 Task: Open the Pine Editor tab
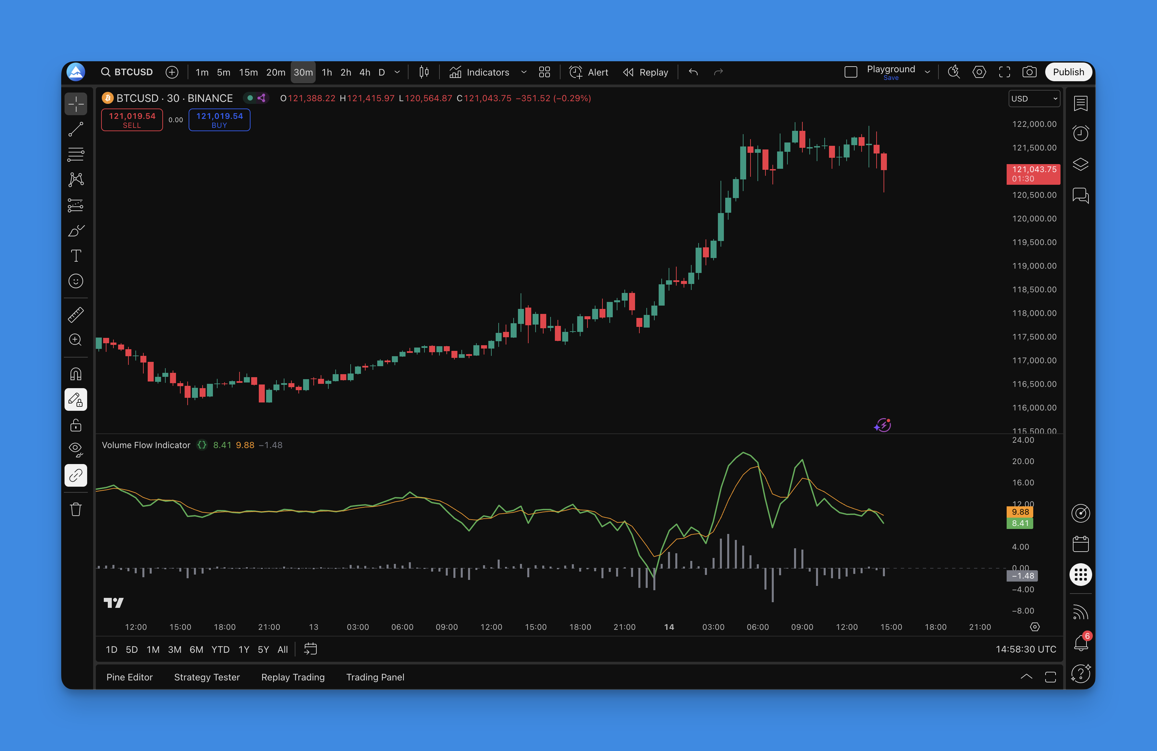coord(129,677)
